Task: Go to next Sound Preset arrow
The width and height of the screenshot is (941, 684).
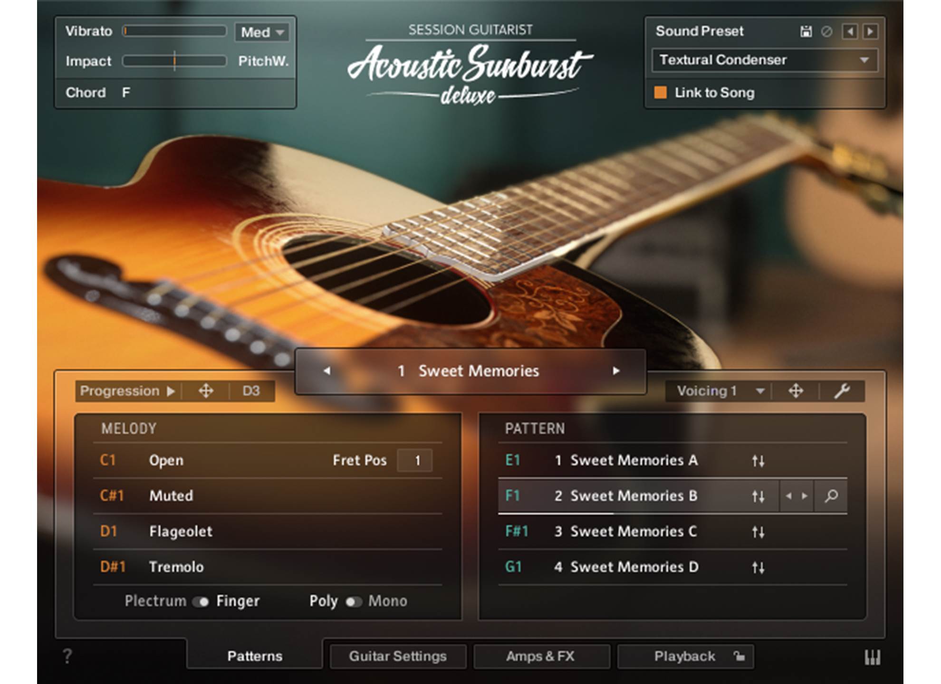Action: [x=870, y=32]
